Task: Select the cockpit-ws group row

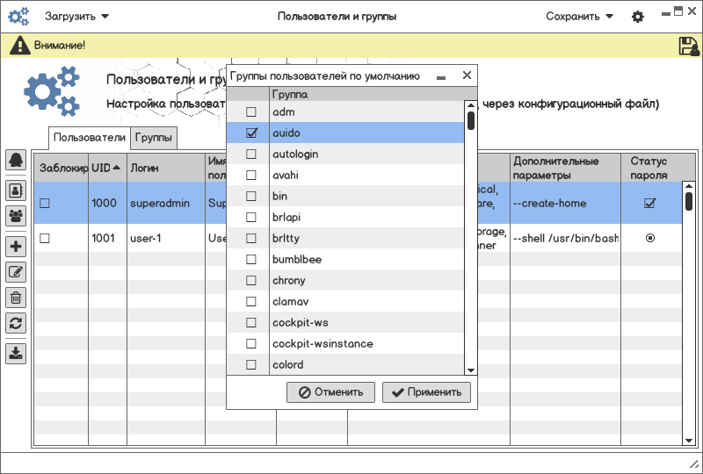Action: (351, 323)
